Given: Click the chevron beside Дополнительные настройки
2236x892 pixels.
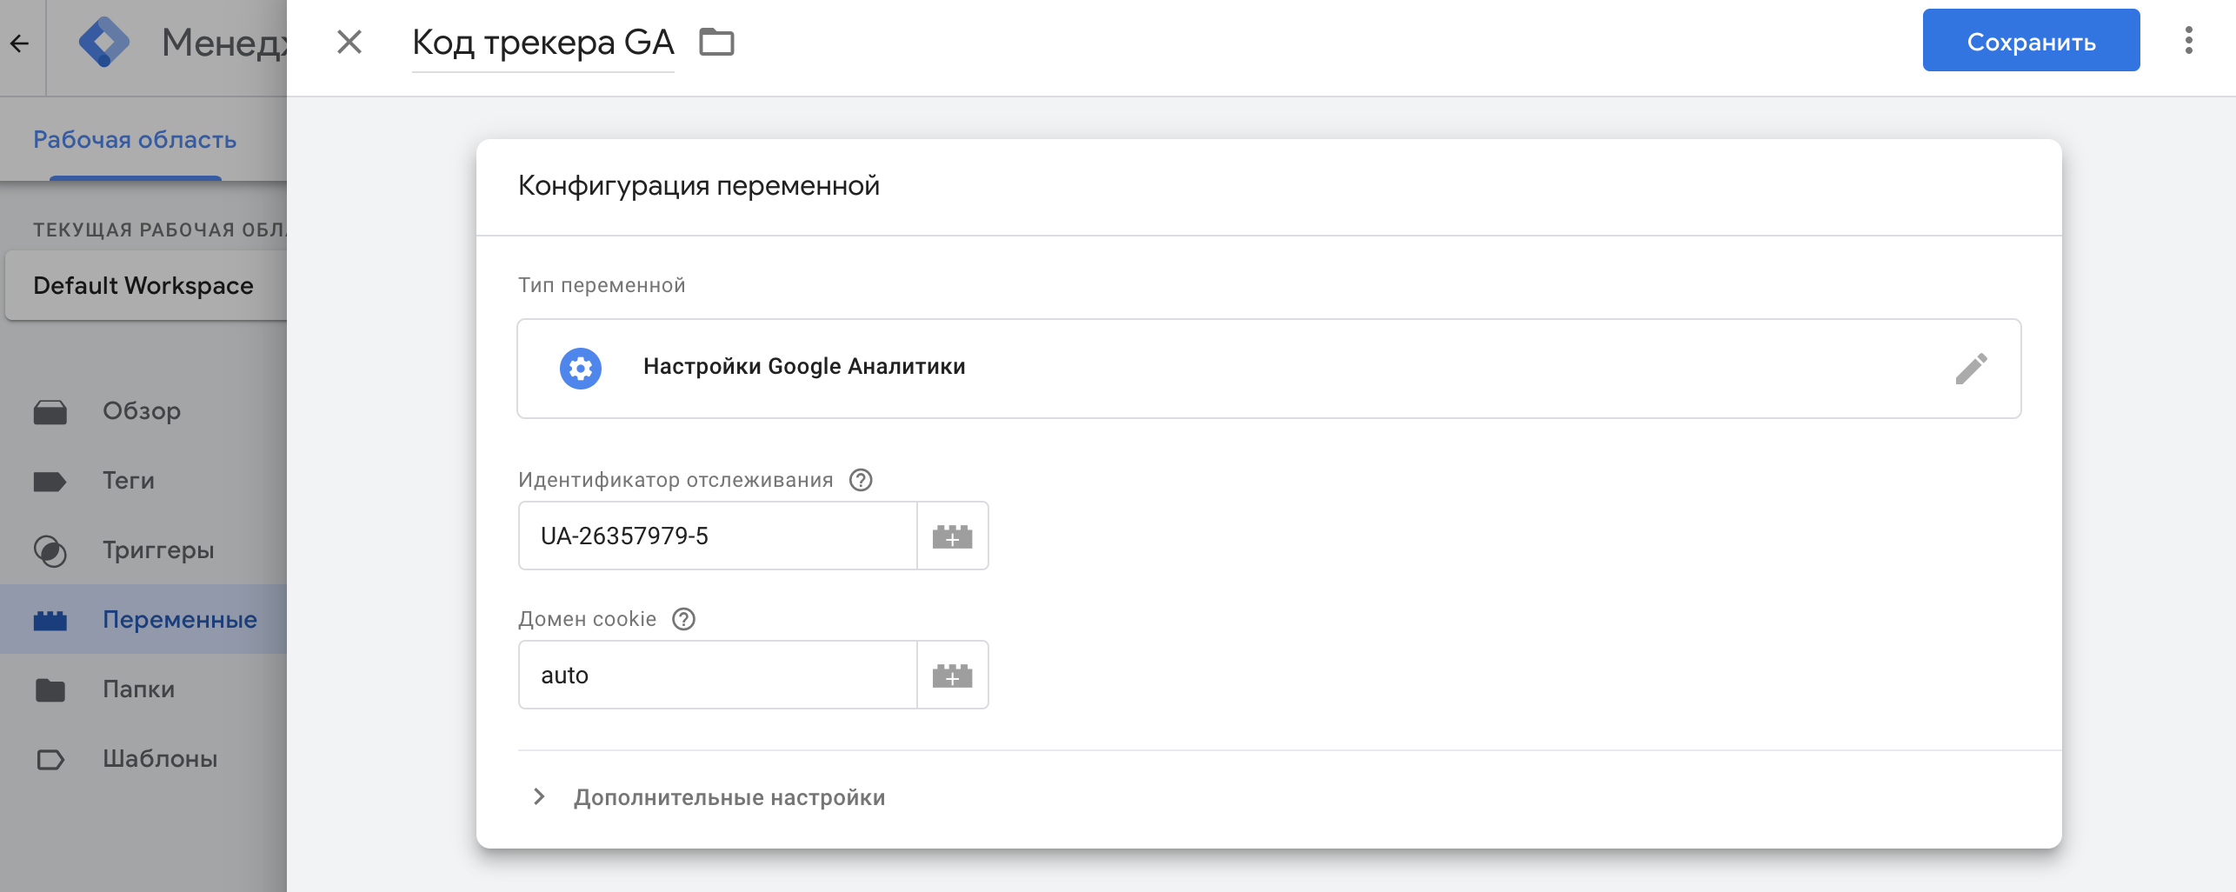Looking at the screenshot, I should (x=539, y=797).
